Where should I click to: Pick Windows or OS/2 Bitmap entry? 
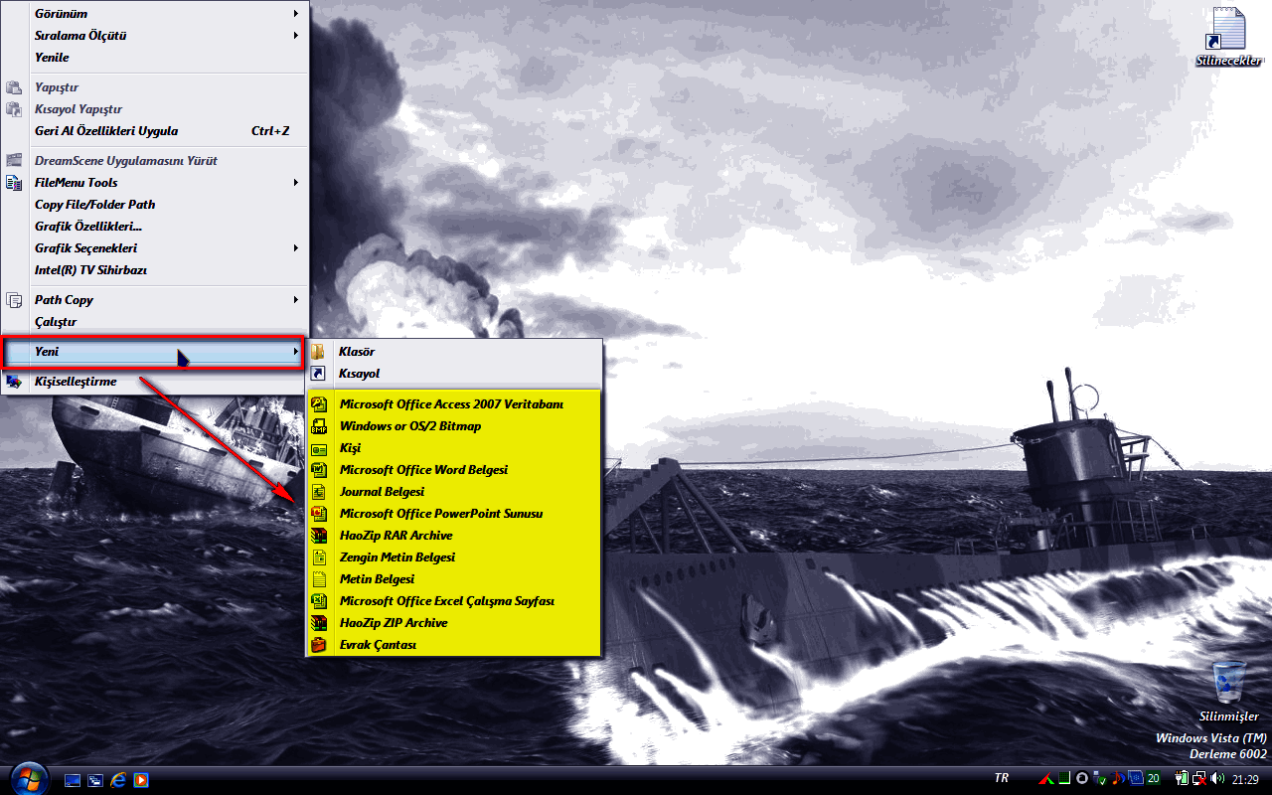[x=453, y=426]
